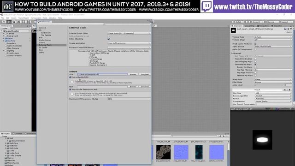Open the GameObject menu
The height and width of the screenshot is (166, 295).
coord(24,18)
